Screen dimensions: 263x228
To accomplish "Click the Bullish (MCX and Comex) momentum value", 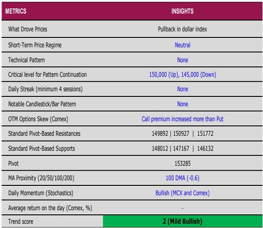I will pos(183,193).
